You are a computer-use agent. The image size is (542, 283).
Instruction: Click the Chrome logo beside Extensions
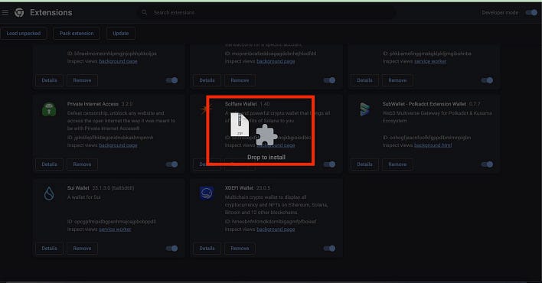19,12
